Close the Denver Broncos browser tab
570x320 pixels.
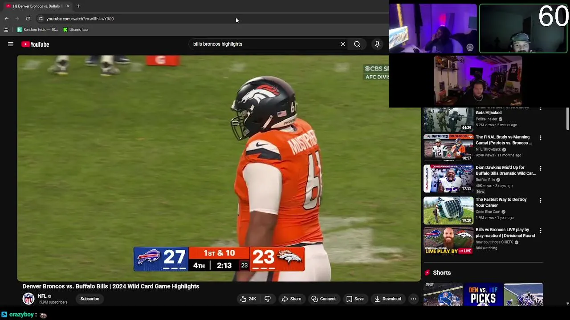(68, 6)
